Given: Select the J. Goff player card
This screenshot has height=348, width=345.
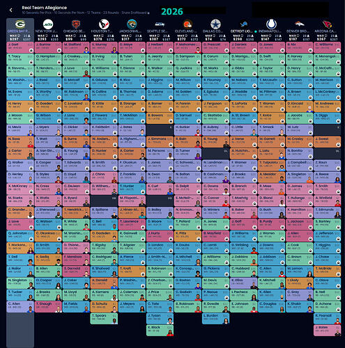Looking at the screenshot, I should (243, 224).
